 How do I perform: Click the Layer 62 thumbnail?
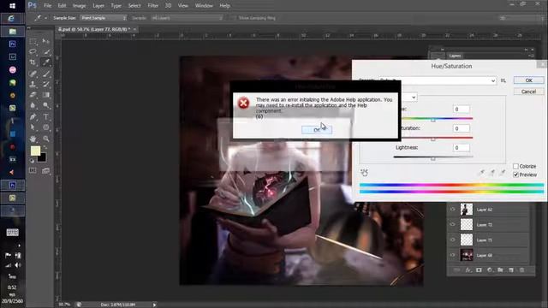point(466,210)
